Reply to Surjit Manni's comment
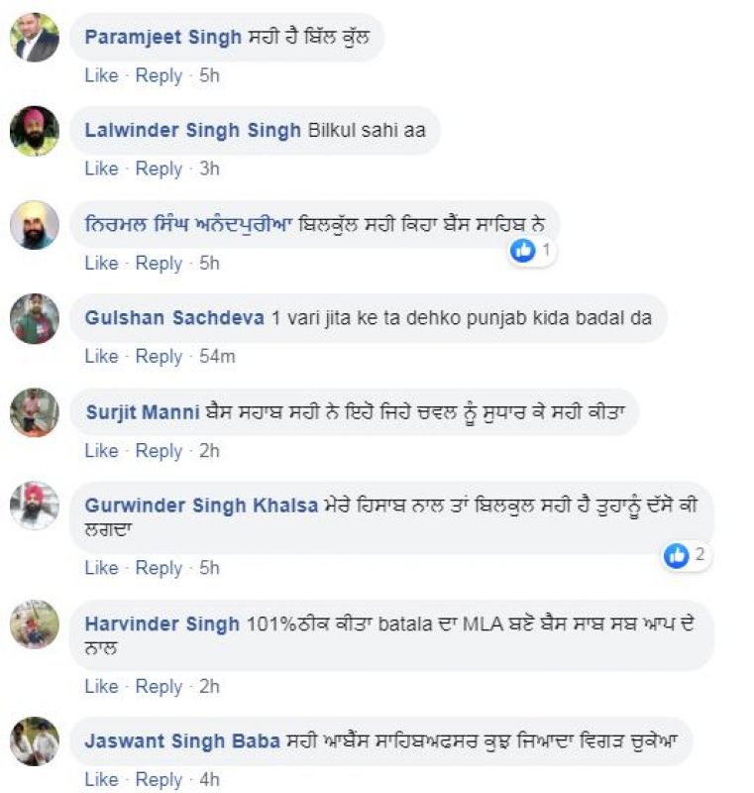 [159, 450]
